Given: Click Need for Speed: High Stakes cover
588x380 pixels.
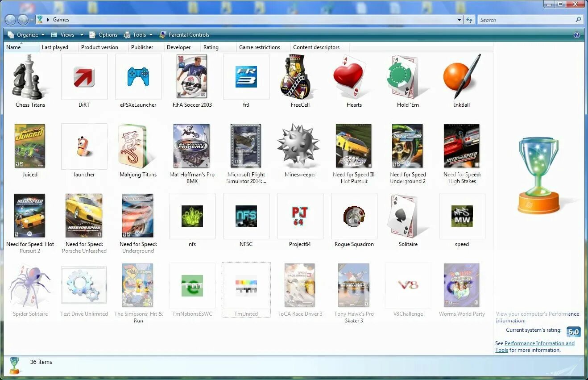Looking at the screenshot, I should (462, 146).
